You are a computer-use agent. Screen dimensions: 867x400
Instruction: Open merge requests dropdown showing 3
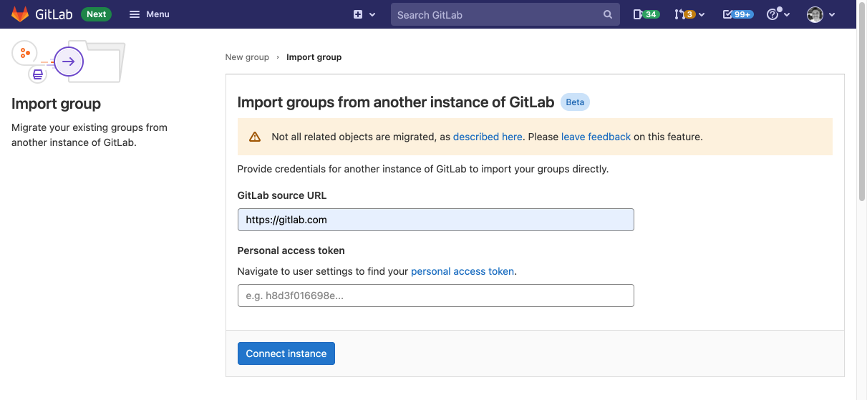pyautogui.click(x=689, y=14)
